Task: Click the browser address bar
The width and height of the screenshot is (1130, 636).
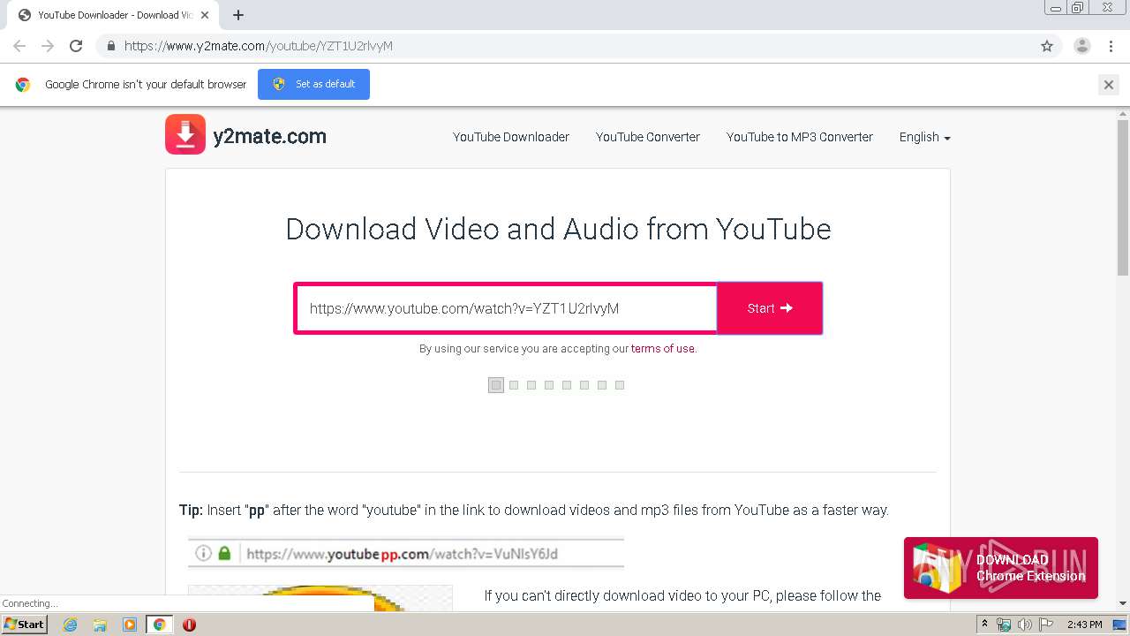Action: click(565, 46)
